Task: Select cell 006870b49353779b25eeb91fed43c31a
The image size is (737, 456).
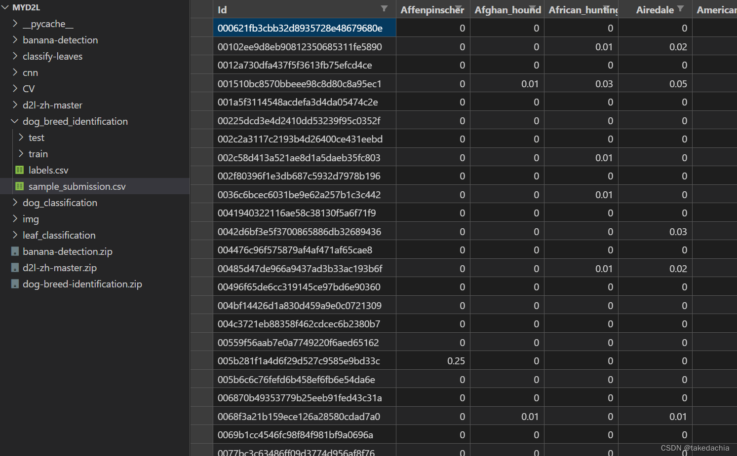Action: coord(305,398)
